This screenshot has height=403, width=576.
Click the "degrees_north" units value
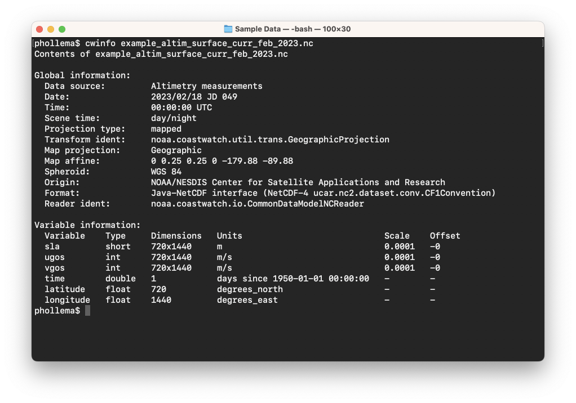pos(250,289)
